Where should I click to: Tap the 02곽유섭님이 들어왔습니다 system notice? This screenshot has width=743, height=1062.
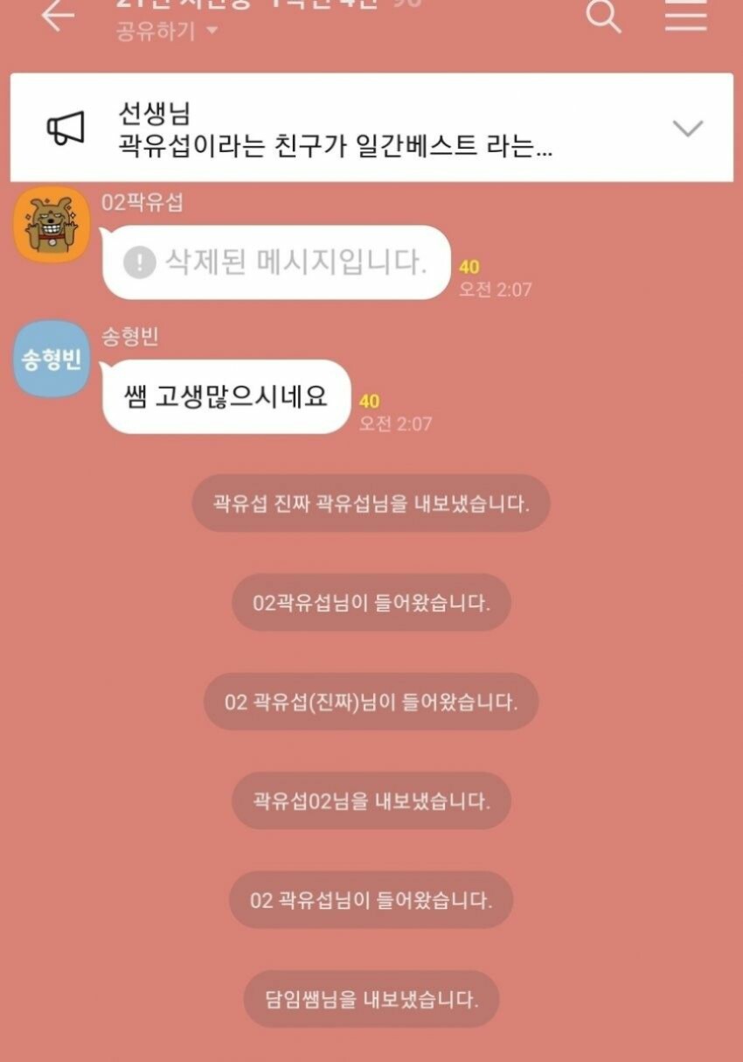pyautogui.click(x=371, y=602)
